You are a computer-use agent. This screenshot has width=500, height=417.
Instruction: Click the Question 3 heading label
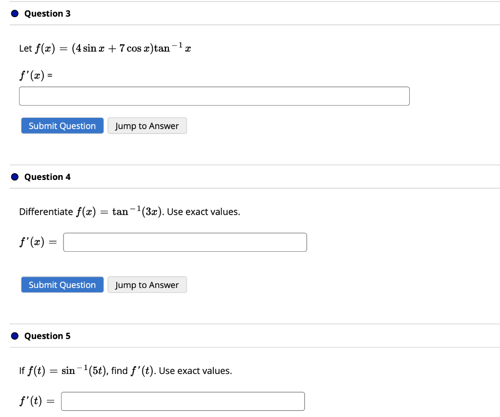(x=47, y=13)
